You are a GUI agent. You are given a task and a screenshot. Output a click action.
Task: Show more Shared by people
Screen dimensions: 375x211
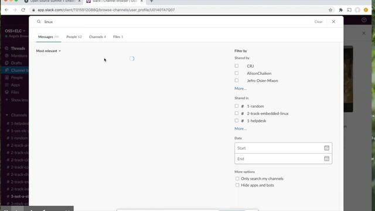pos(240,89)
